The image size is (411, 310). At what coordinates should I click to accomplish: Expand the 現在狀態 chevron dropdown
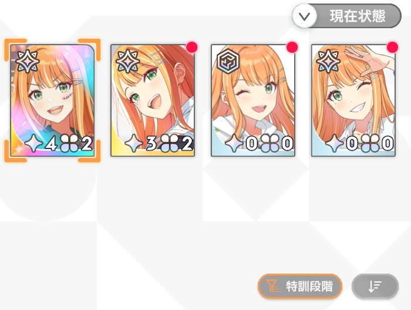coord(305,16)
